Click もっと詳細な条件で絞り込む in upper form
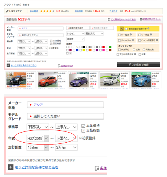Viewport: 167px width, 177px height. pyautogui.click(x=23, y=65)
